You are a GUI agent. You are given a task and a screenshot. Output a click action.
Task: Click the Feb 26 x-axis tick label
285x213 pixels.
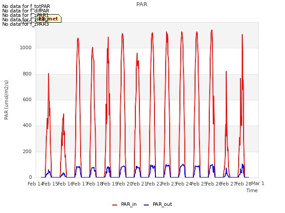[x=214, y=184]
